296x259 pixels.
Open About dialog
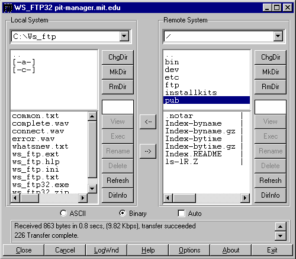(x=231, y=250)
